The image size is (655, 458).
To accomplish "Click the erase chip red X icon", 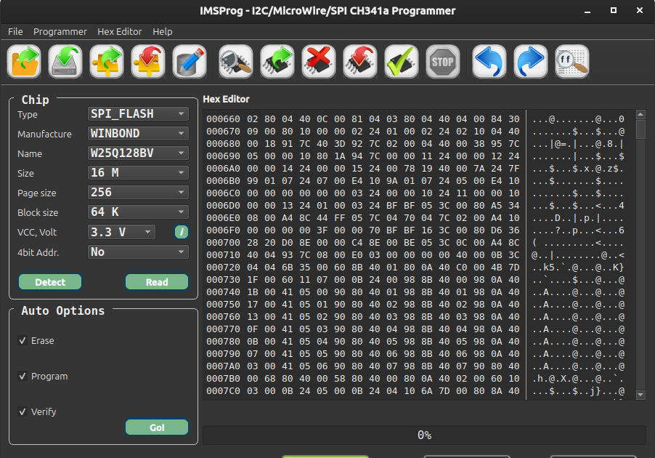I will click(x=317, y=62).
